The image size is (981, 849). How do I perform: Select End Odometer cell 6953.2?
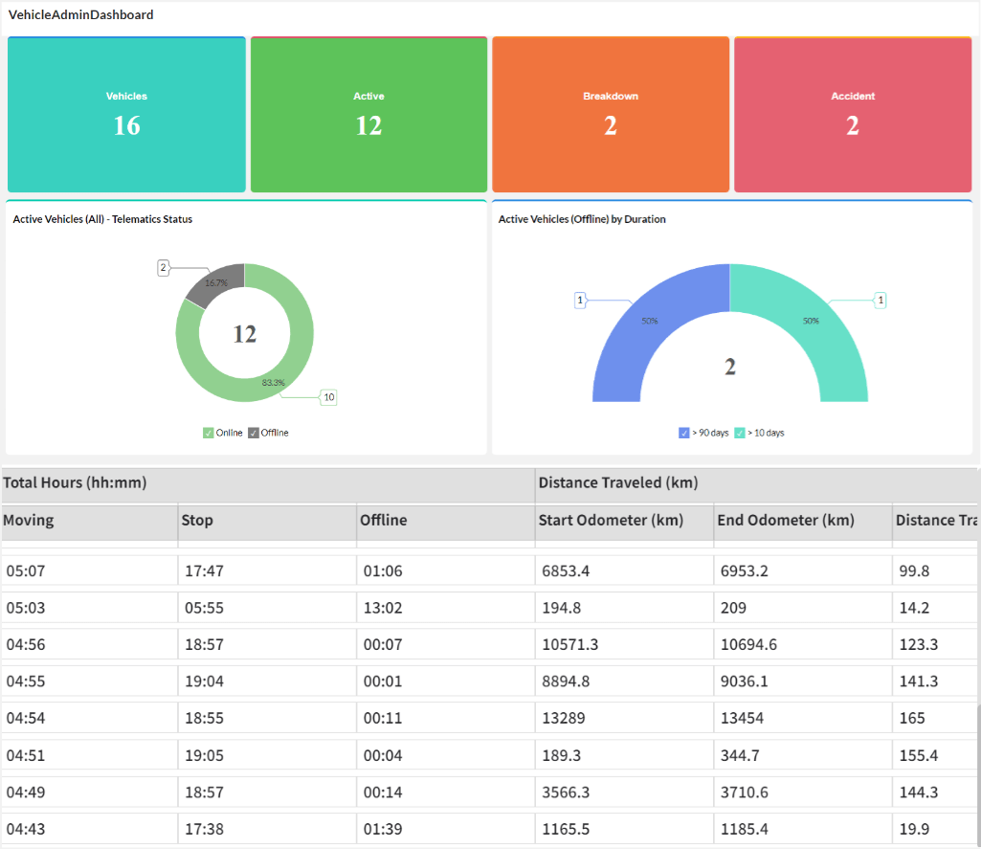(x=803, y=571)
